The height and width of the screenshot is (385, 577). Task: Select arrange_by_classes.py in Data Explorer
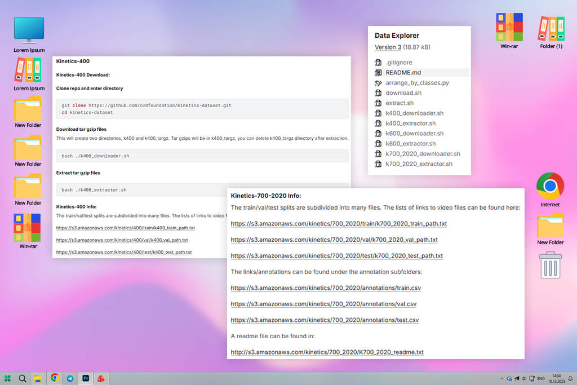tap(418, 83)
